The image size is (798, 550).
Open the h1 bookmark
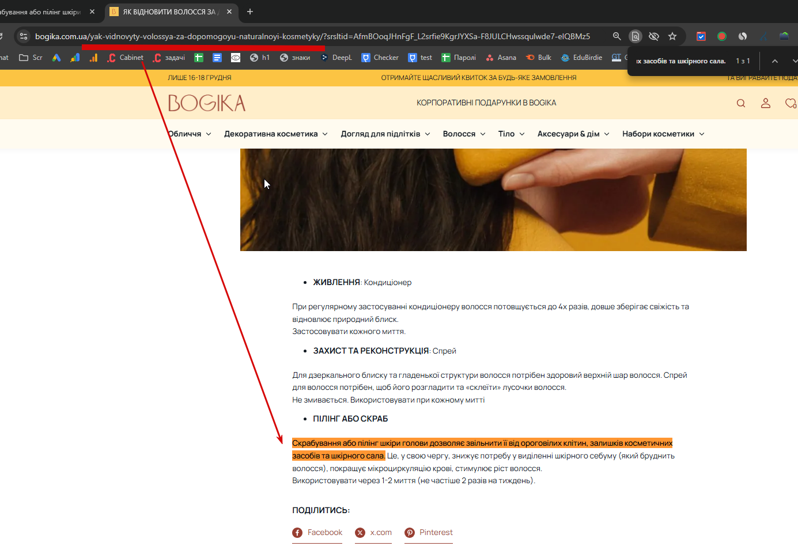[259, 58]
